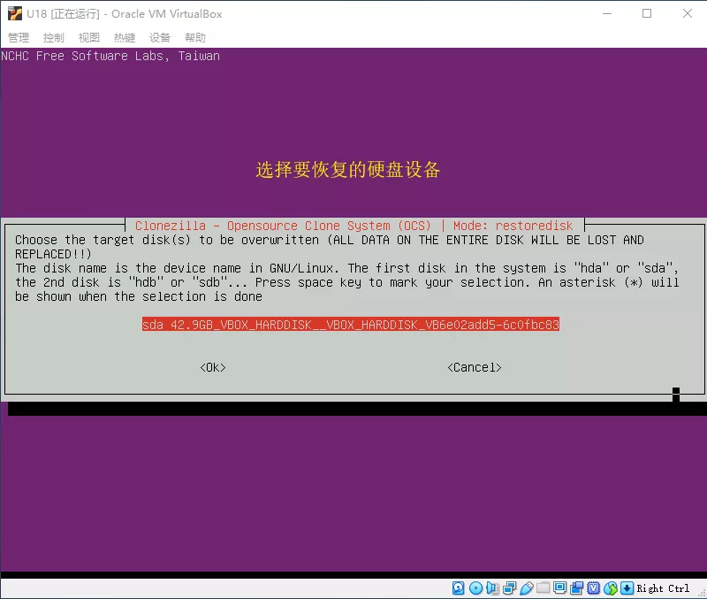Minimize the VirtualBox window
The image size is (707, 599).
pyautogui.click(x=607, y=13)
